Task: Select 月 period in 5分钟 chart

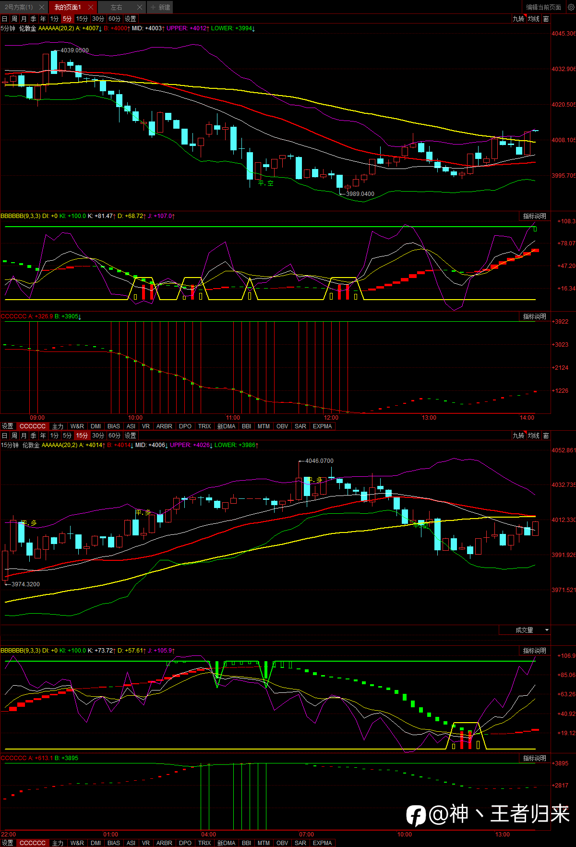Action: click(x=24, y=19)
